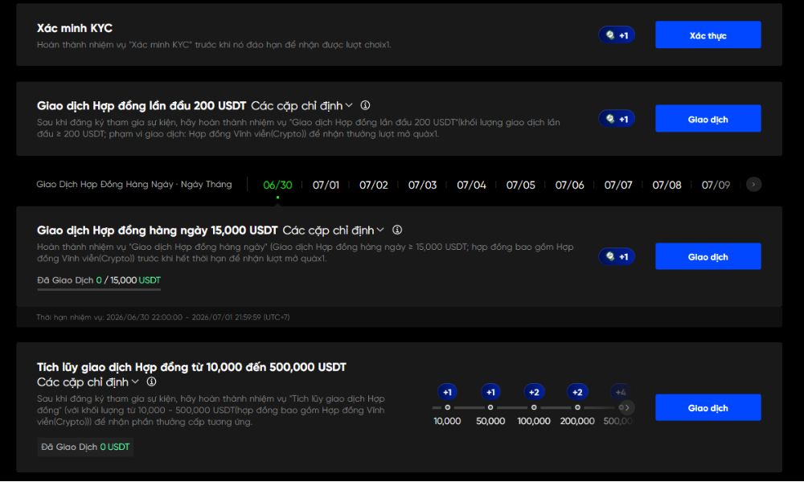Click the +1 reward badge on Xác minh KYC
The width and height of the screenshot is (804, 482).
coord(617,35)
